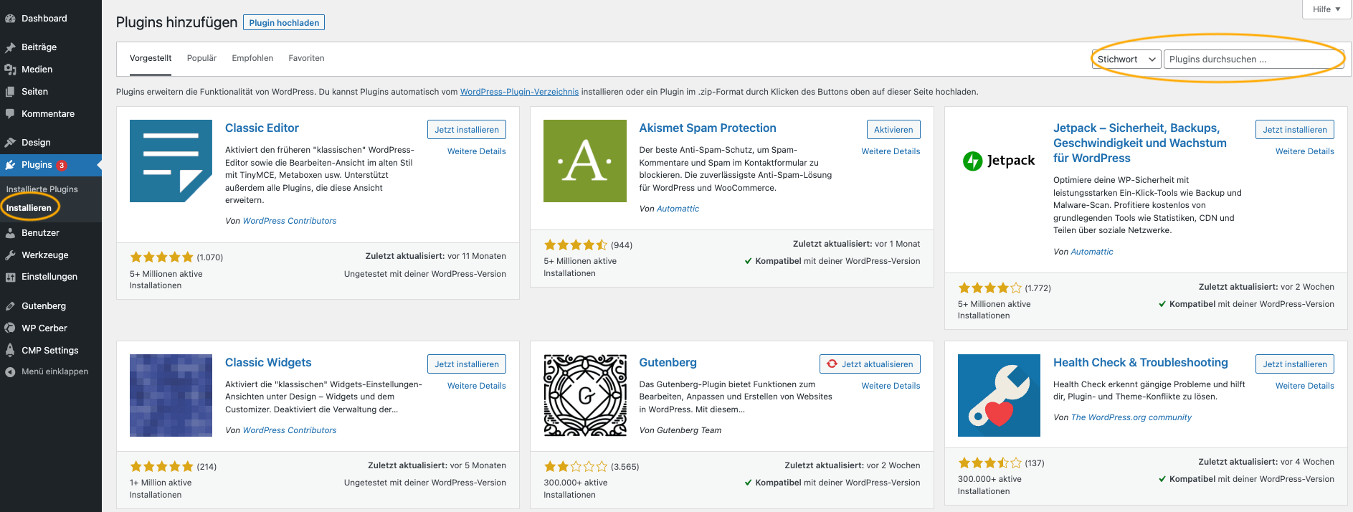Activate the Akismet Spam Protection plugin

893,130
